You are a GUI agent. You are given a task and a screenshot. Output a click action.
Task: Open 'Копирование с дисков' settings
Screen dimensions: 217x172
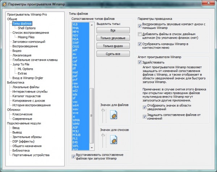click(x=29, y=101)
